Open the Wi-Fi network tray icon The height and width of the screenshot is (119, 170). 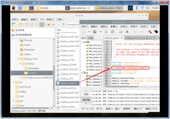click(142, 8)
